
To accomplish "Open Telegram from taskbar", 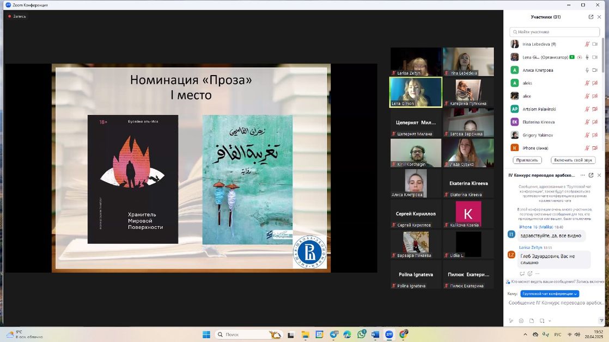I will pyautogui.click(x=333, y=334).
